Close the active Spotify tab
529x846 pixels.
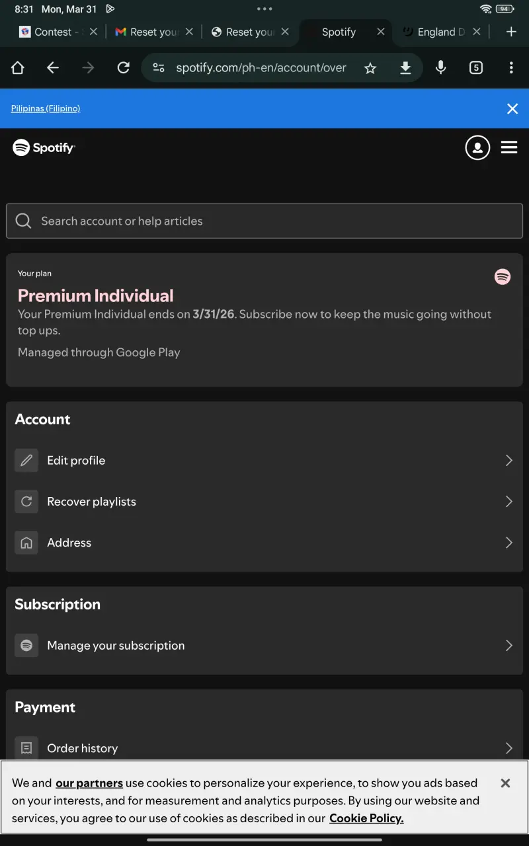tap(381, 32)
